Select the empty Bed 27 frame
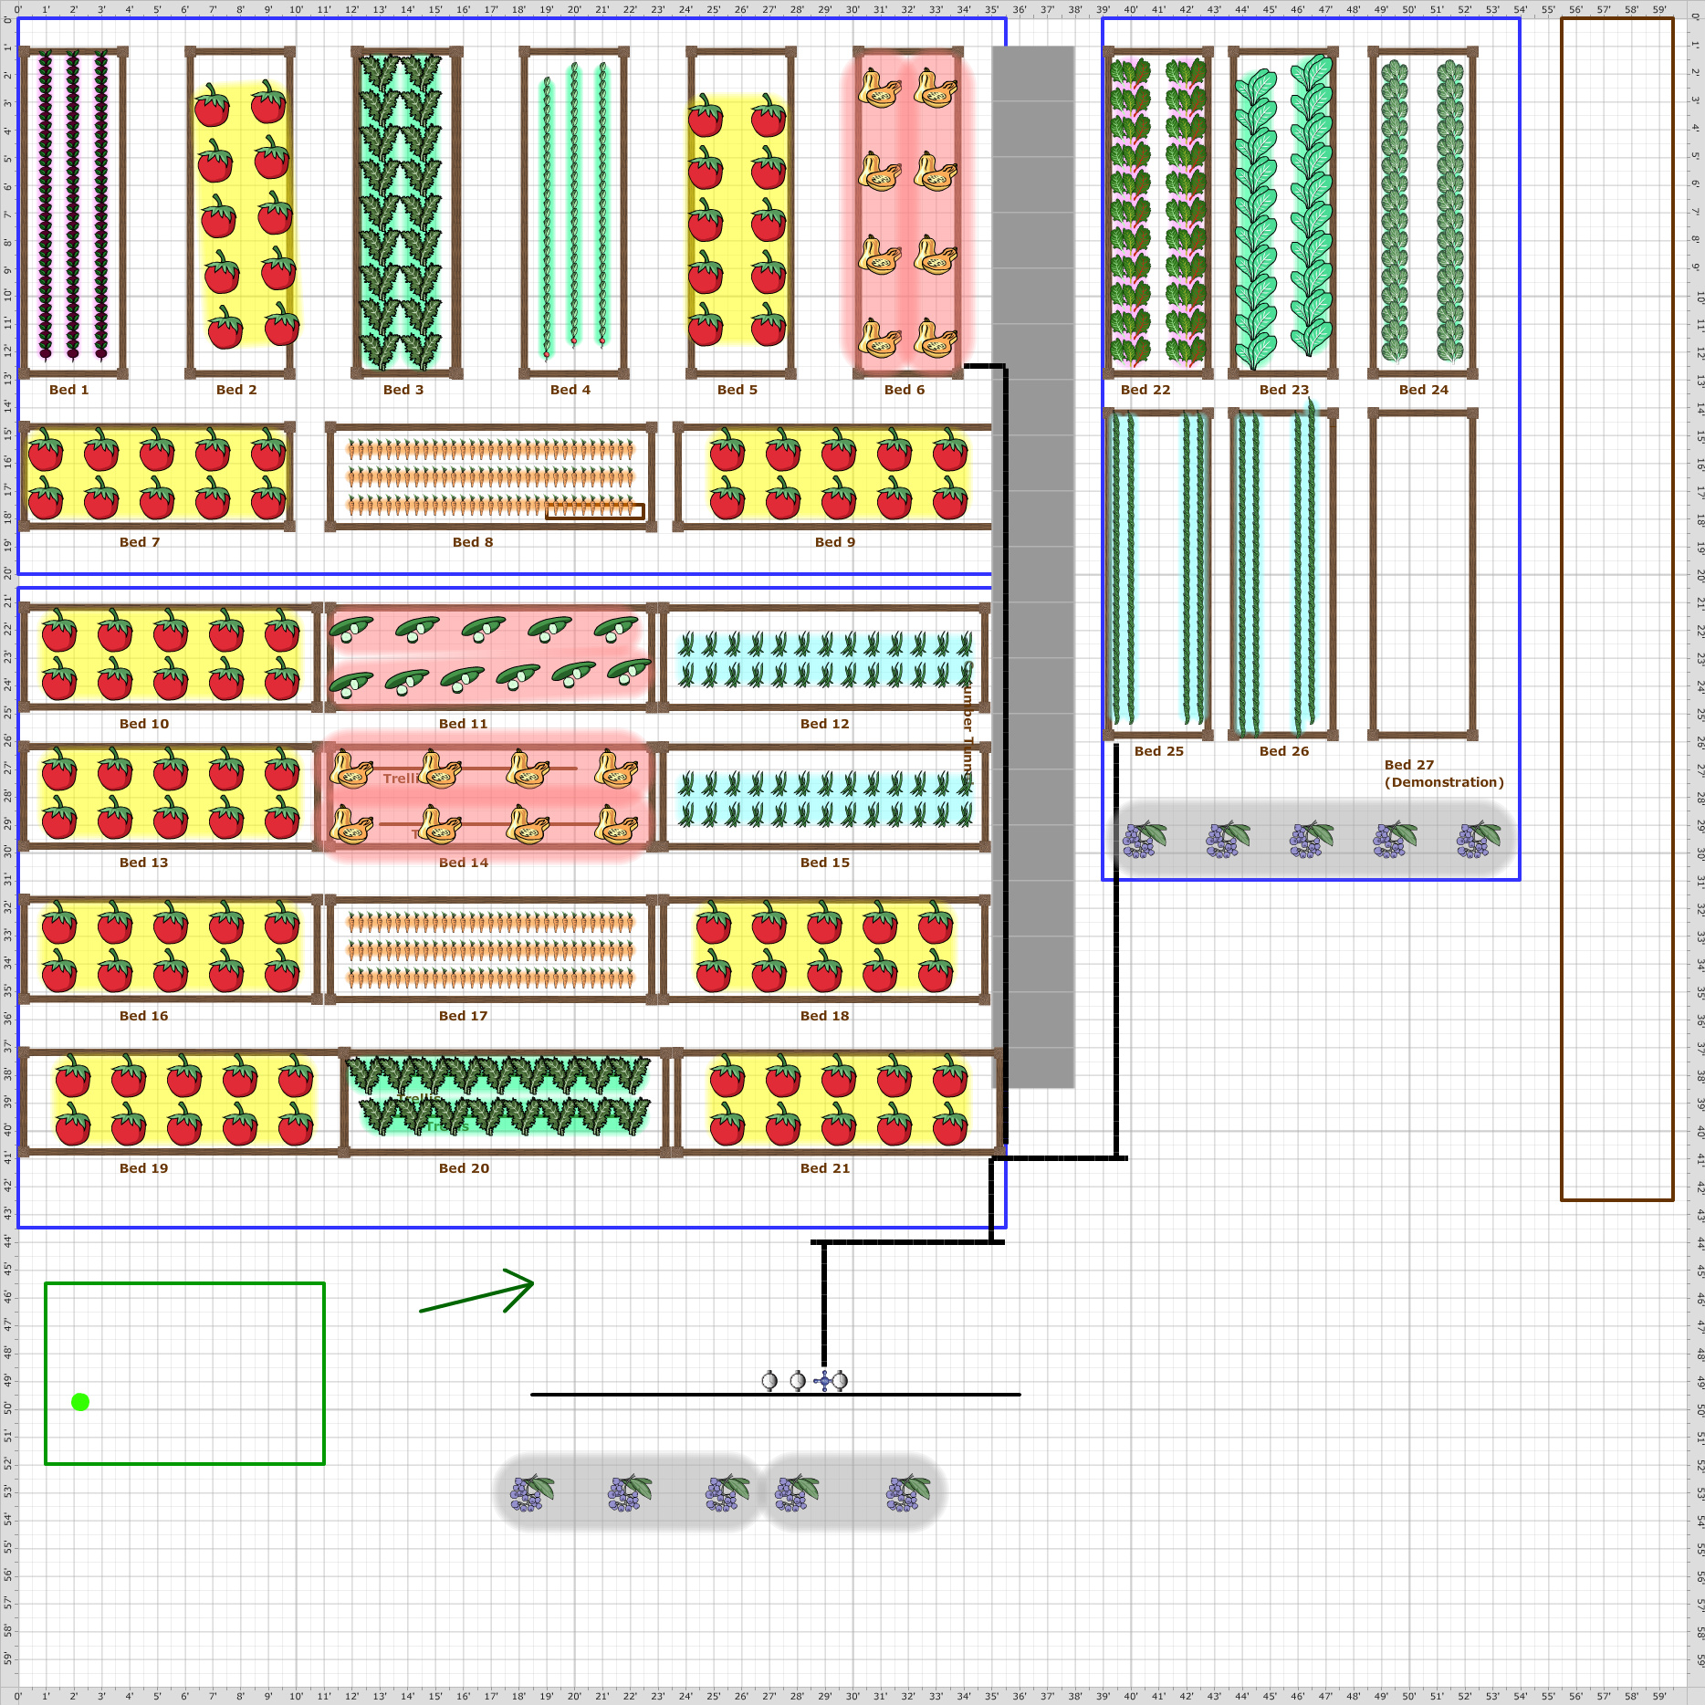Screen dimensions: 1705x1705 click(x=1423, y=573)
